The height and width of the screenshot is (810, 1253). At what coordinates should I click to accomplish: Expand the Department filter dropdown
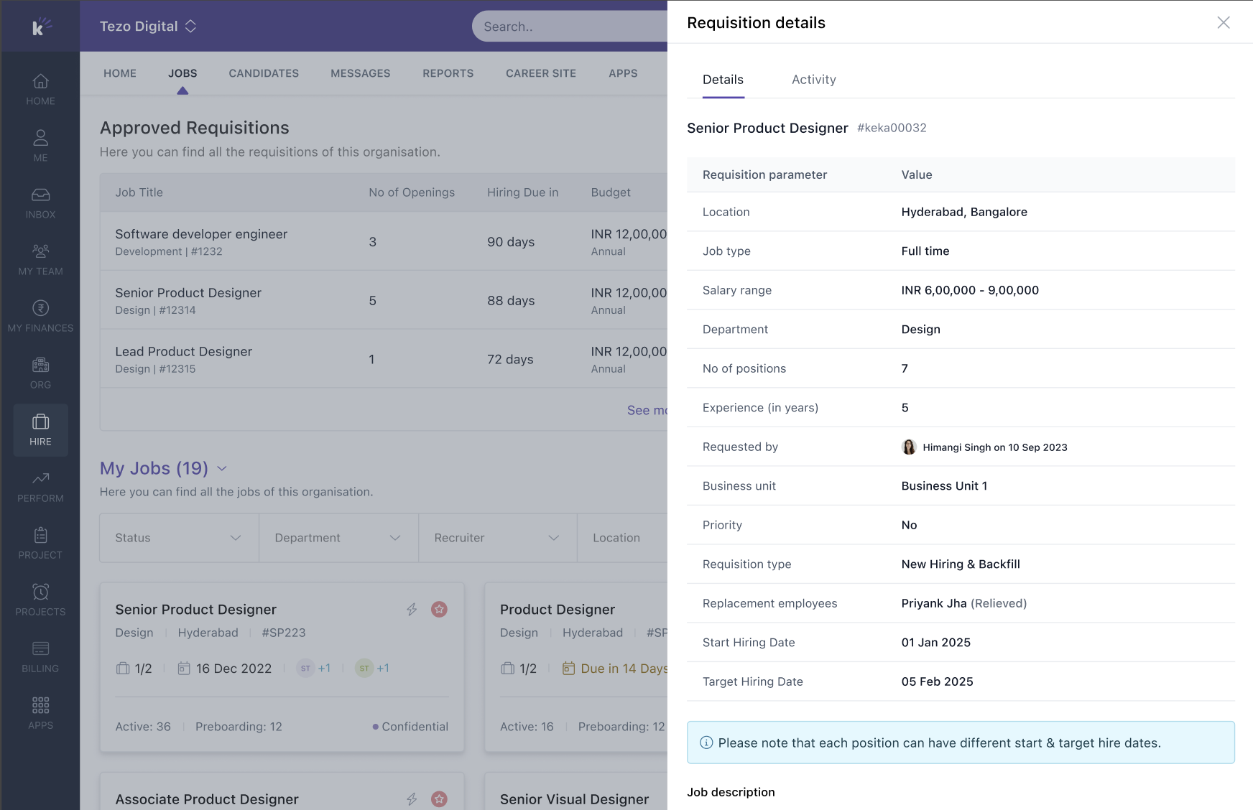click(x=338, y=538)
